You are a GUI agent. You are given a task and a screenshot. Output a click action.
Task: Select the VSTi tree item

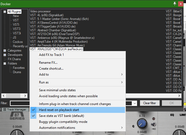(x=16, y=25)
